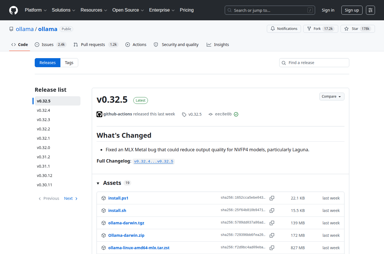The image size is (384, 254).
Task: Select v0.31.1 in the release list
Action: coord(57,166)
